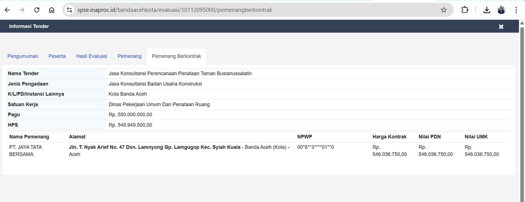Select the Pemenang tab
525x202 pixels.
[x=129, y=56]
